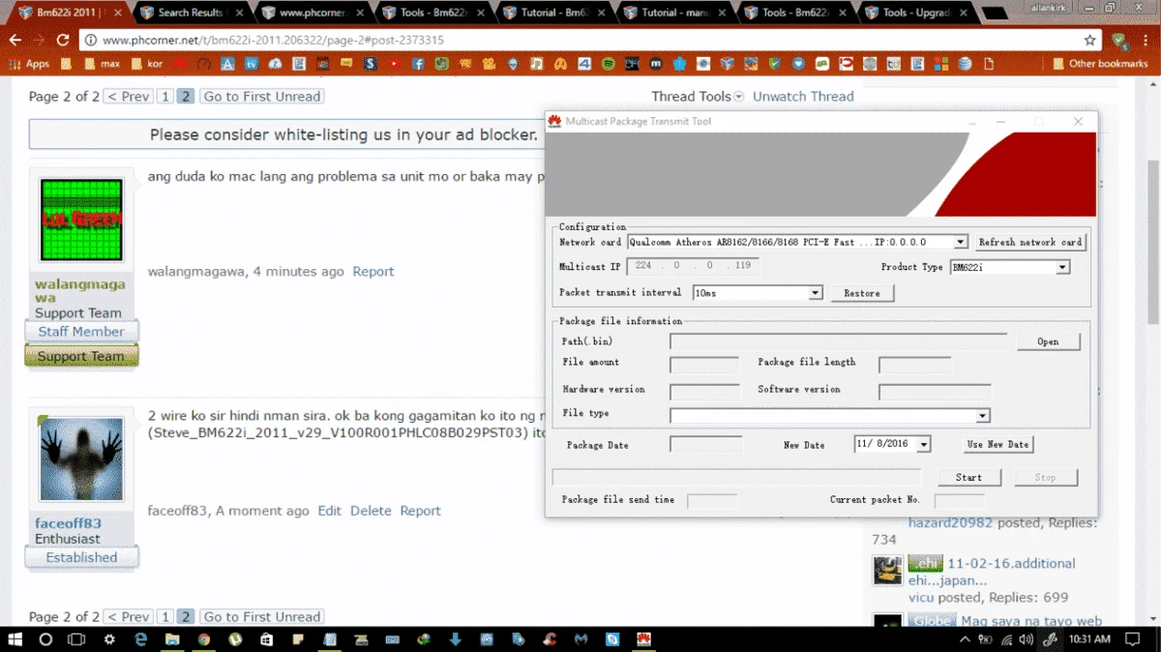Select the 'Bm622i 2011' browser tab

[x=69, y=13]
